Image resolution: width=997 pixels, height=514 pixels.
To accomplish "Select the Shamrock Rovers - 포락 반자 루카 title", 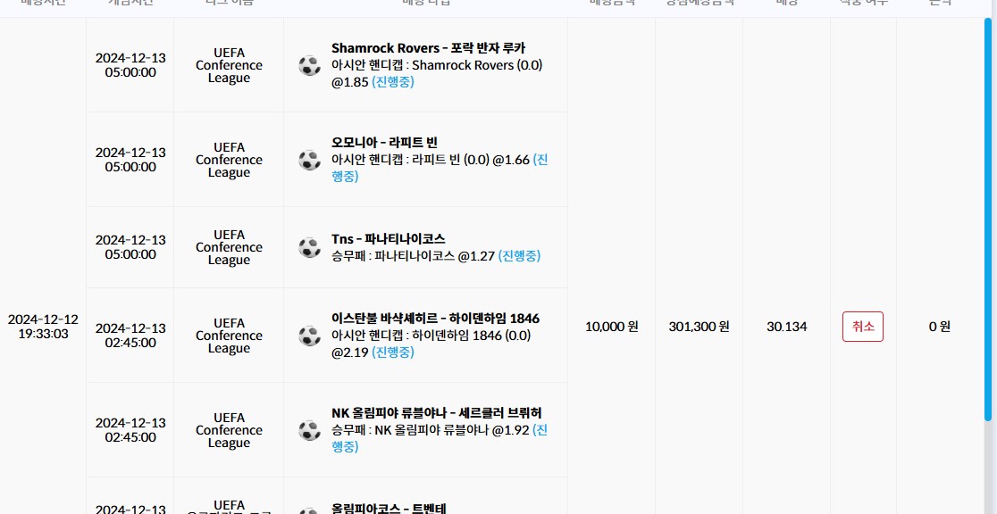I will 428,48.
